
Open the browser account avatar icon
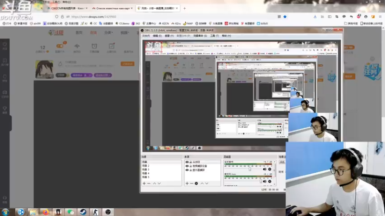[366, 17]
